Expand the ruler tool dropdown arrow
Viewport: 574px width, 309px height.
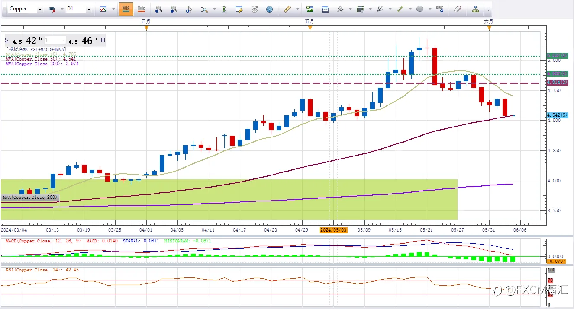pyautogui.click(x=298, y=9)
